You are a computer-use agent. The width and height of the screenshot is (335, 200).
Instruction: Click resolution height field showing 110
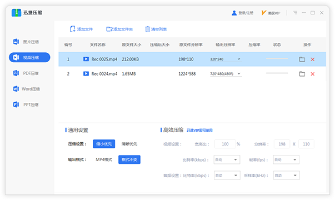pos(306,144)
